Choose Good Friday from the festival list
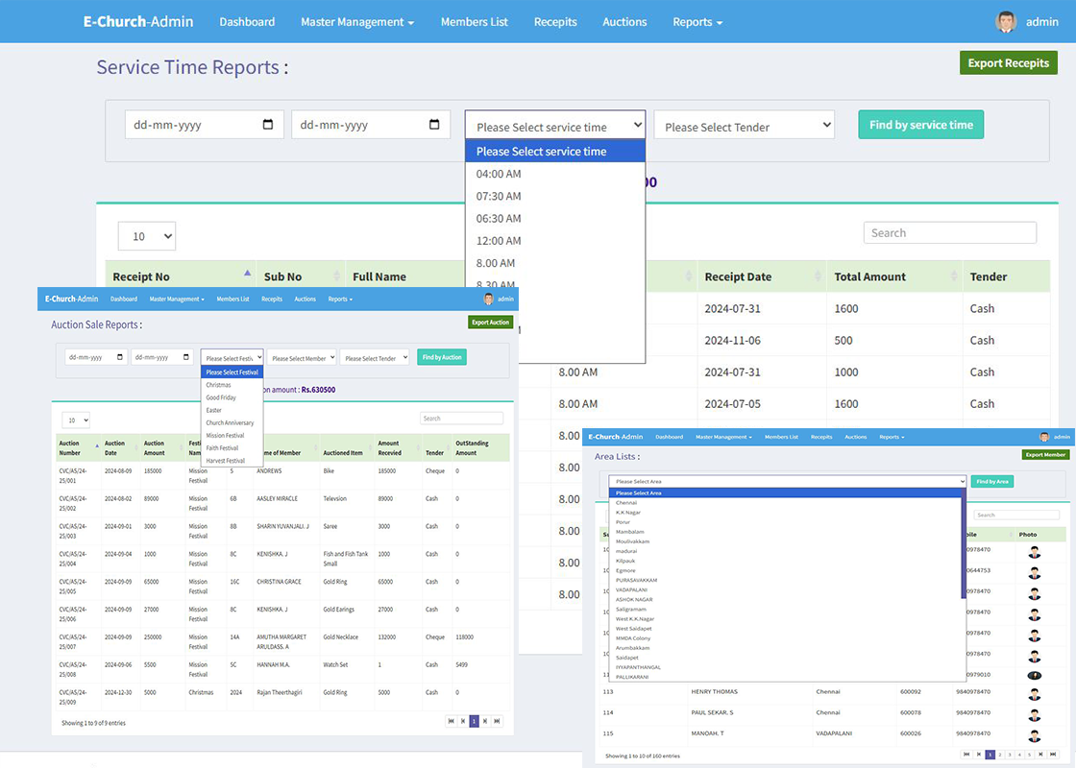Viewport: 1076px width, 768px height. [220, 397]
